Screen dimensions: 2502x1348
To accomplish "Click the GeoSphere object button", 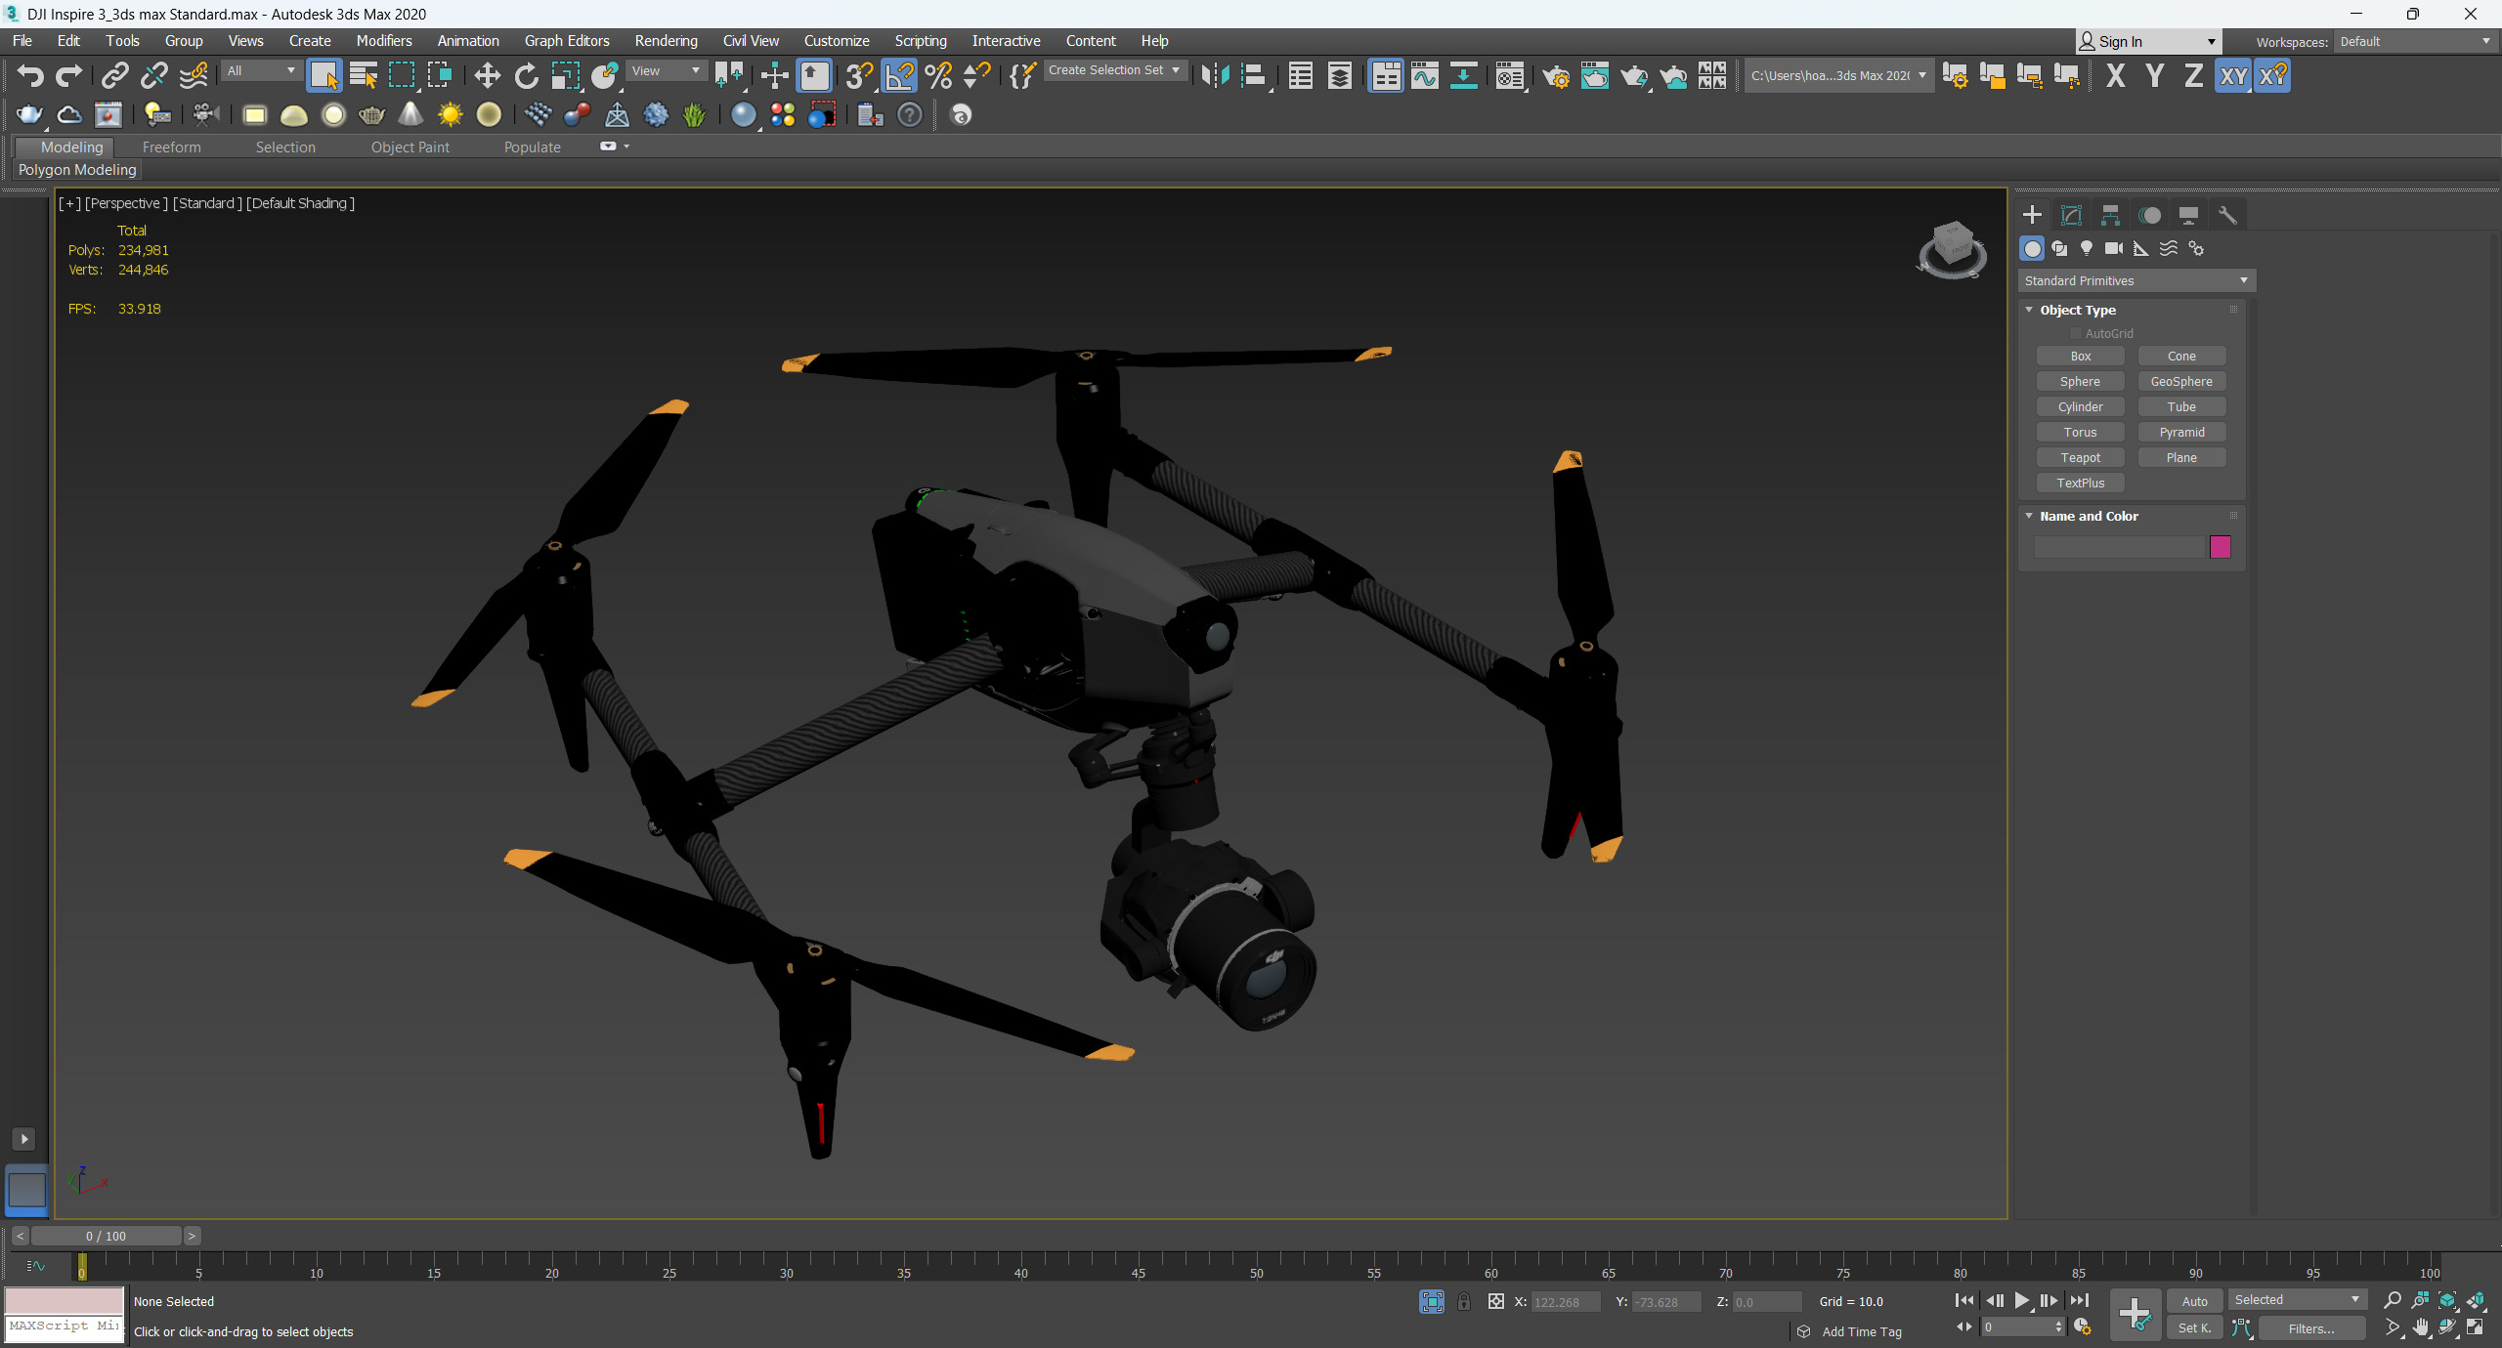I will pos(2181,381).
